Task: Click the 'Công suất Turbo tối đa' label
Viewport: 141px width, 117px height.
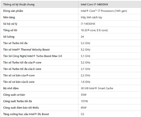Action: [17, 101]
